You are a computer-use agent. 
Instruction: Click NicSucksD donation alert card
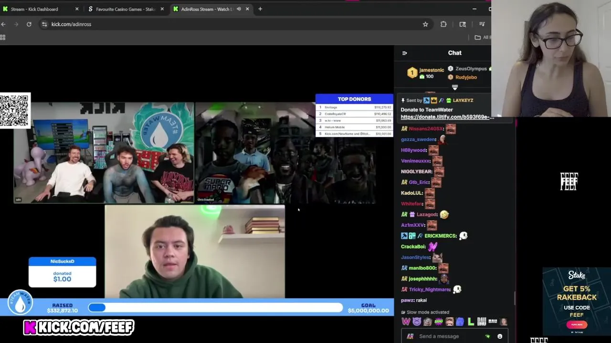coord(62,272)
